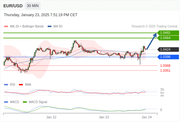Toggle the RSI legend entry
Image resolution: width=180 pixels, height=122 pixels.
(10, 85)
